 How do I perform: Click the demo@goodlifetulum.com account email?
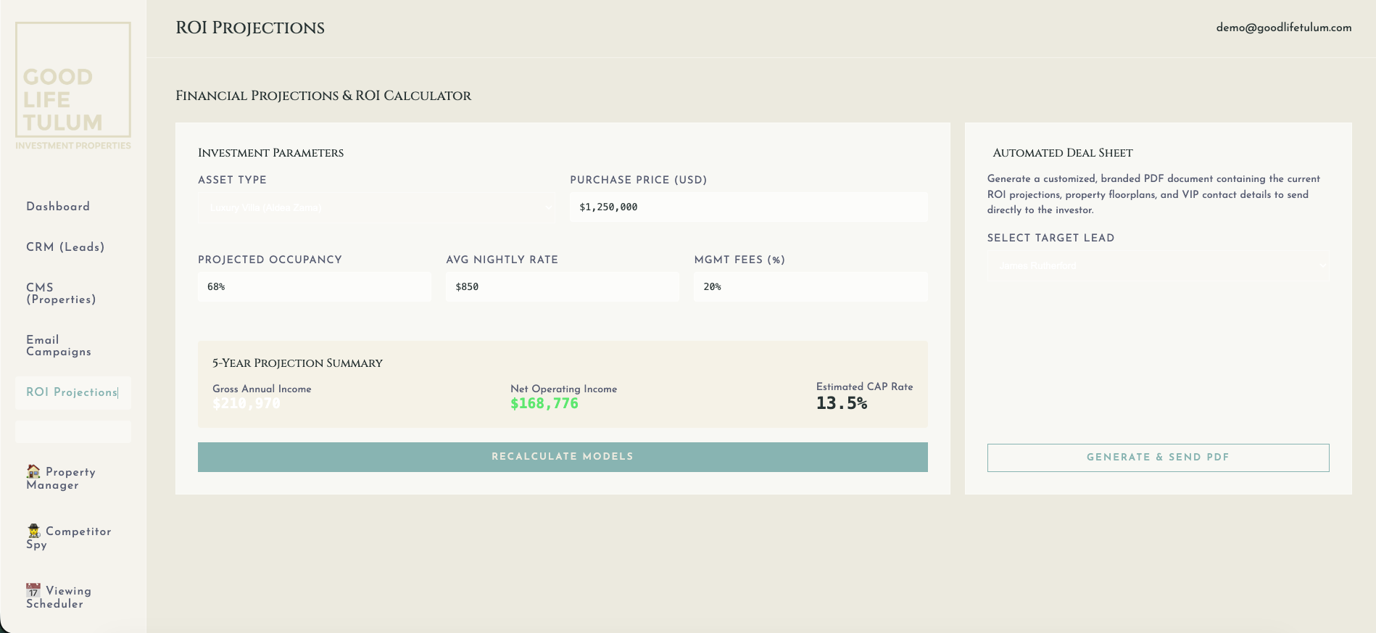1283,28
